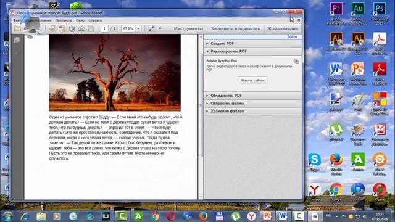395x222 pixels.
Task: Open the Skype desktop shortcut
Action: [x=314, y=162]
